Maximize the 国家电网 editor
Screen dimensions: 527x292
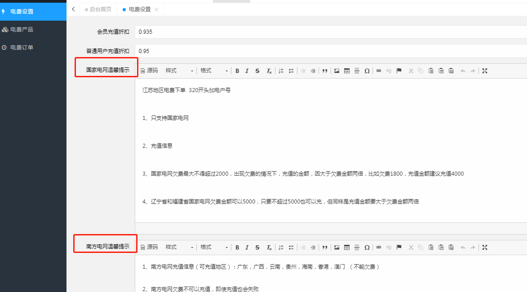(485, 71)
